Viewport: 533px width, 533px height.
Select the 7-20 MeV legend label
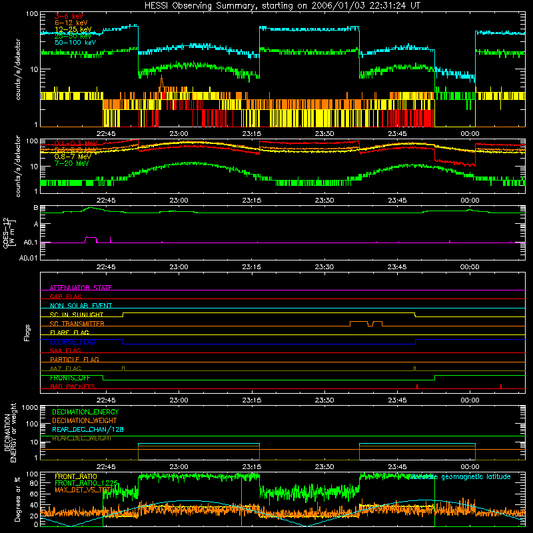(x=71, y=163)
